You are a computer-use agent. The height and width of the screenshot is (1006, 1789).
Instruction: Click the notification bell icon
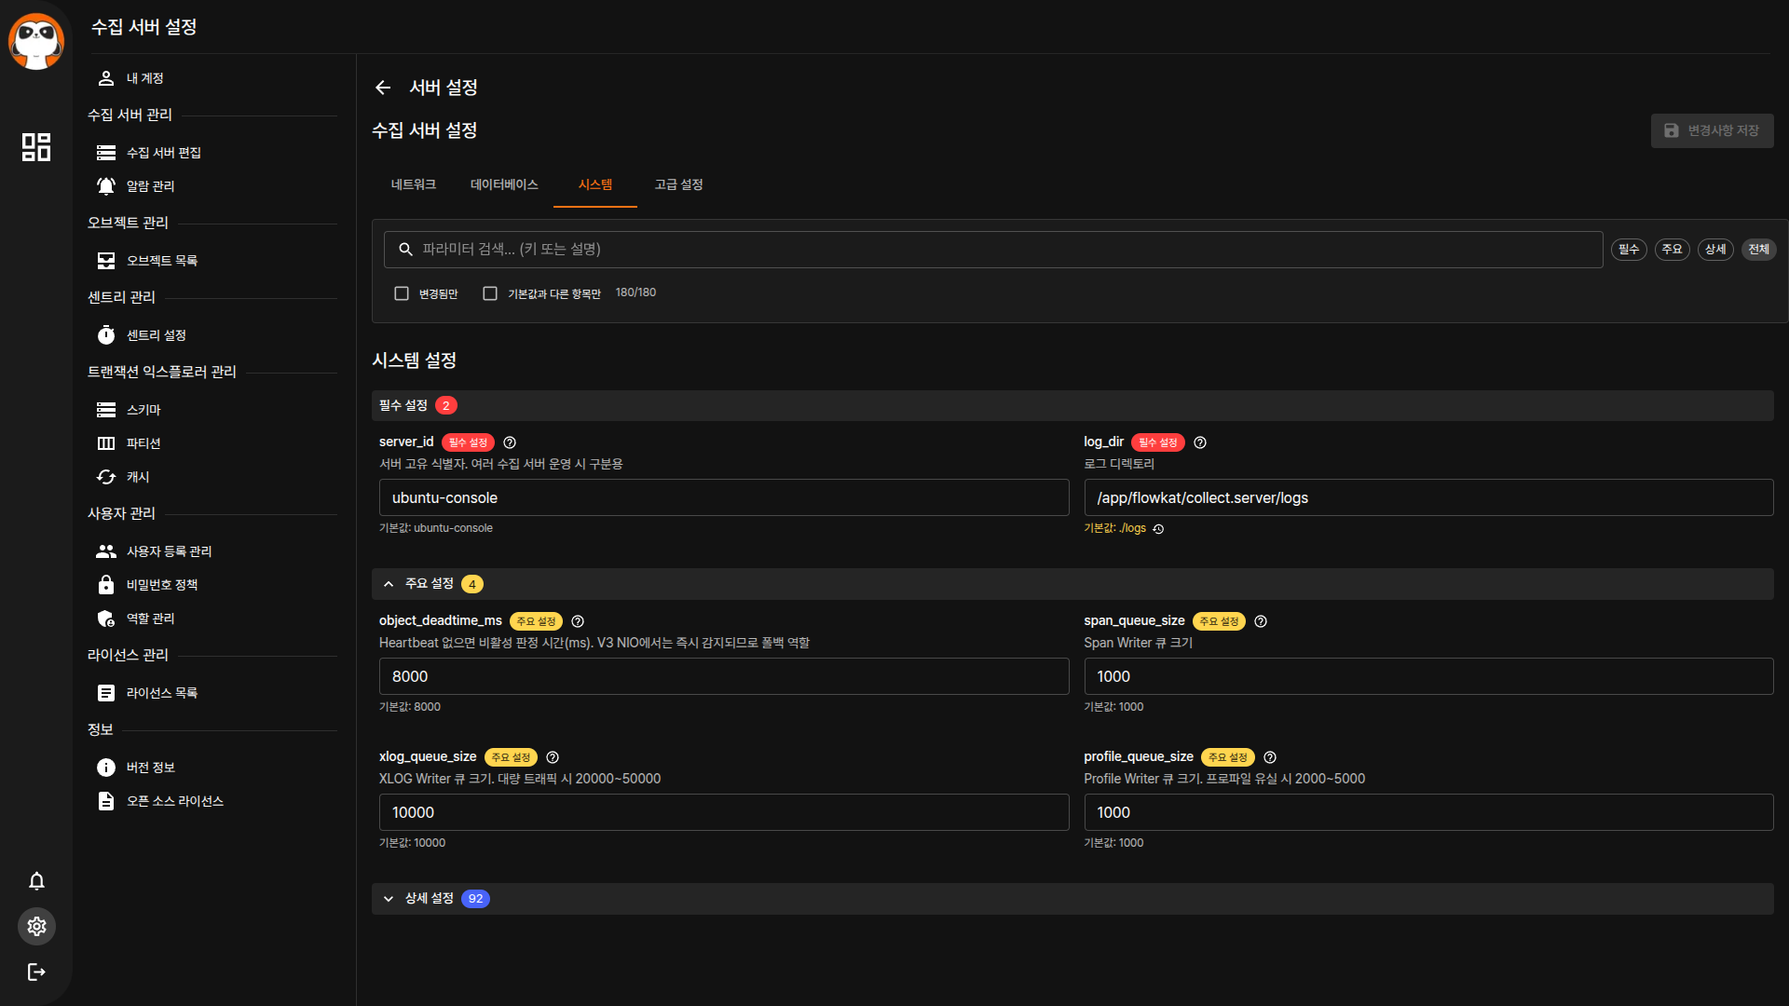coord(36,881)
